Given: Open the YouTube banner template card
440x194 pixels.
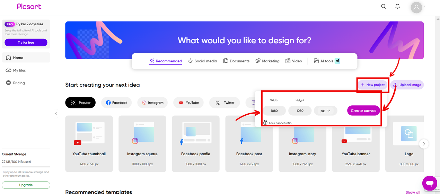Looking at the screenshot, I should coord(356,144).
